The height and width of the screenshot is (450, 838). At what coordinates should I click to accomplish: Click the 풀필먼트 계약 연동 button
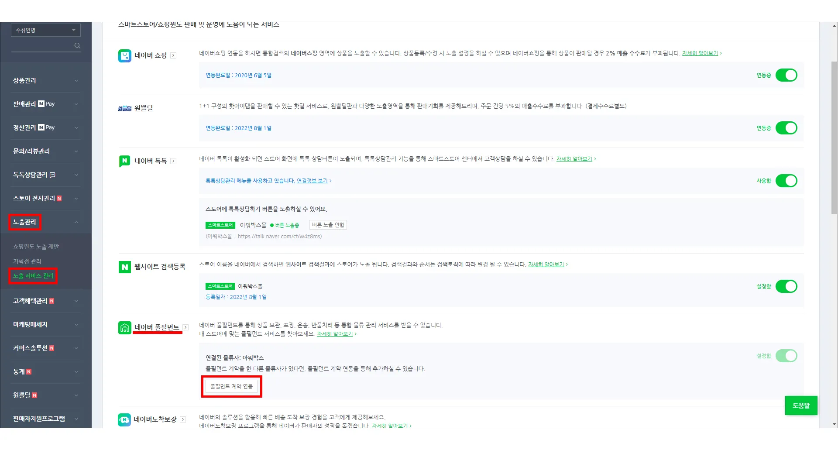click(232, 386)
